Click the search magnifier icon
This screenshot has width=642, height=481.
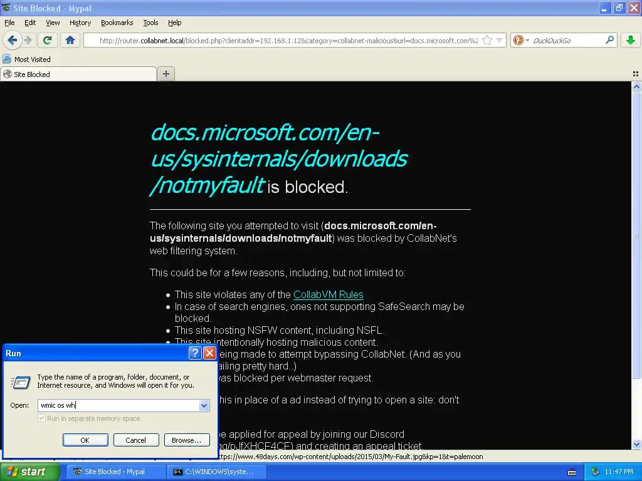609,40
